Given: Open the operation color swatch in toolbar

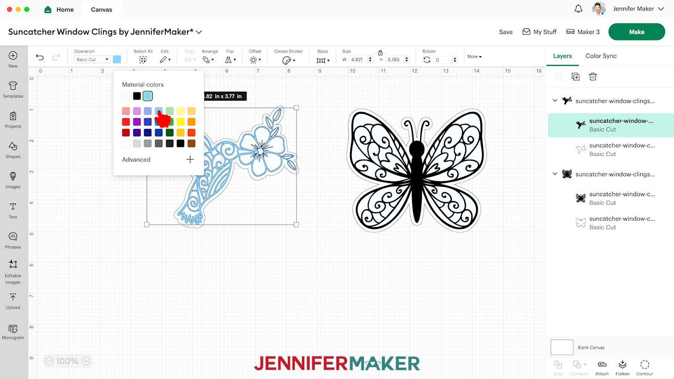Looking at the screenshot, I should point(117,60).
